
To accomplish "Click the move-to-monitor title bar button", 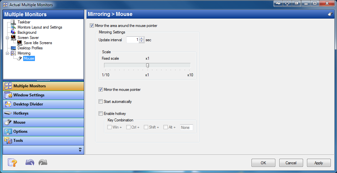I will (x=296, y=3).
